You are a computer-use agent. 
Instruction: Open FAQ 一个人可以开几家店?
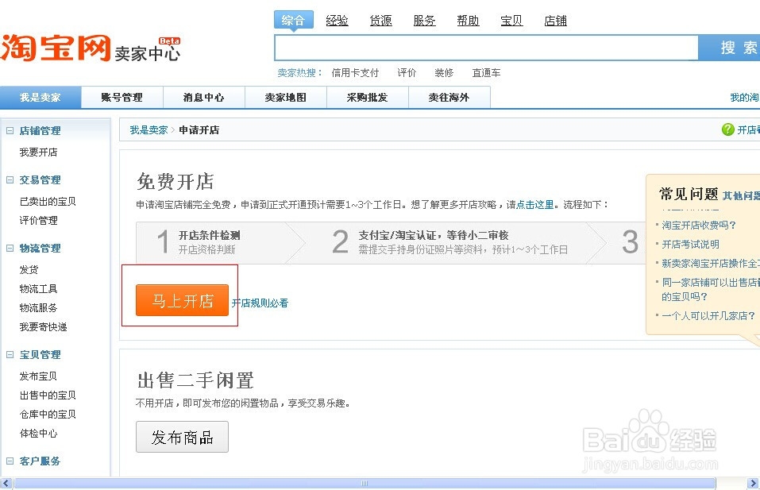(708, 315)
